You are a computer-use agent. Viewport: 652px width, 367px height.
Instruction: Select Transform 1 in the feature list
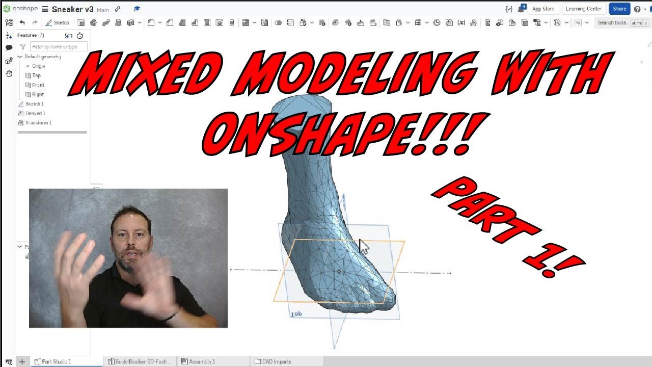click(39, 123)
